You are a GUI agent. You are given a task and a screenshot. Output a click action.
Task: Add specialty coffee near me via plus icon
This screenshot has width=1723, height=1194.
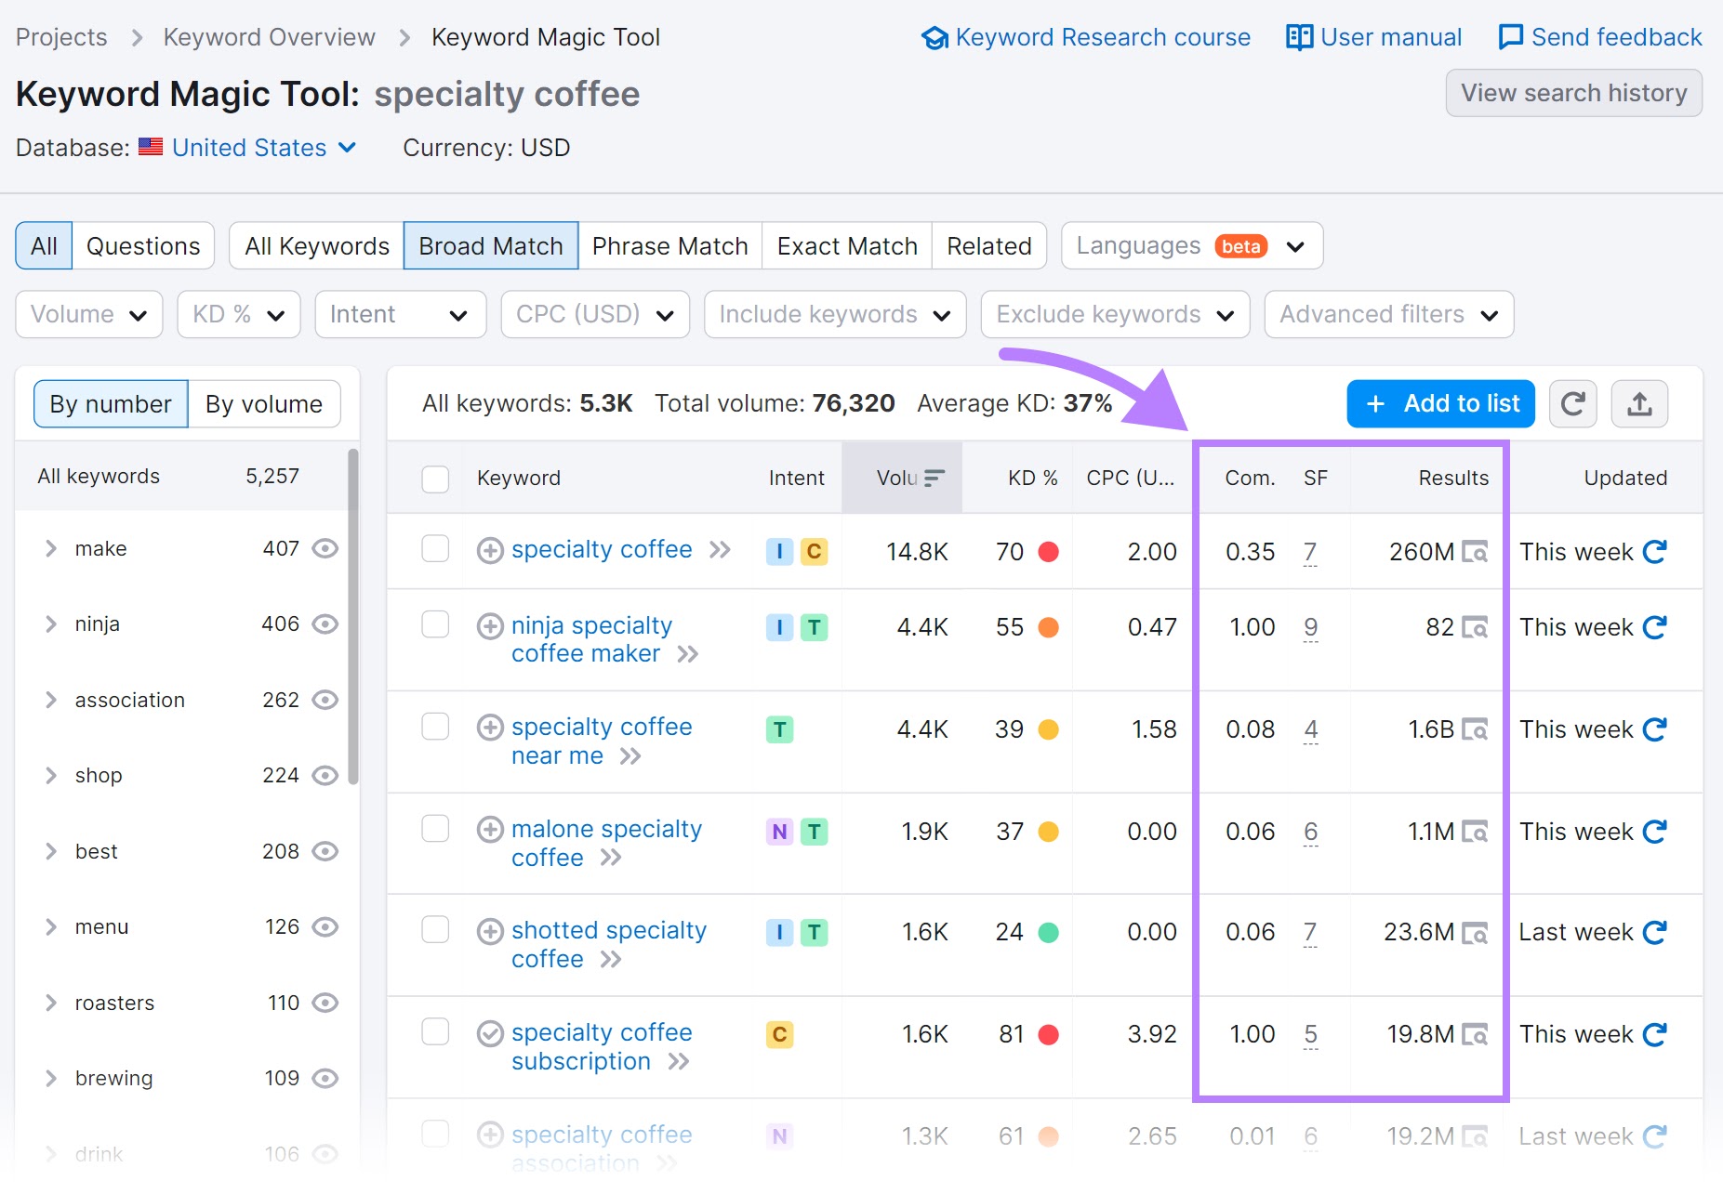[490, 728]
